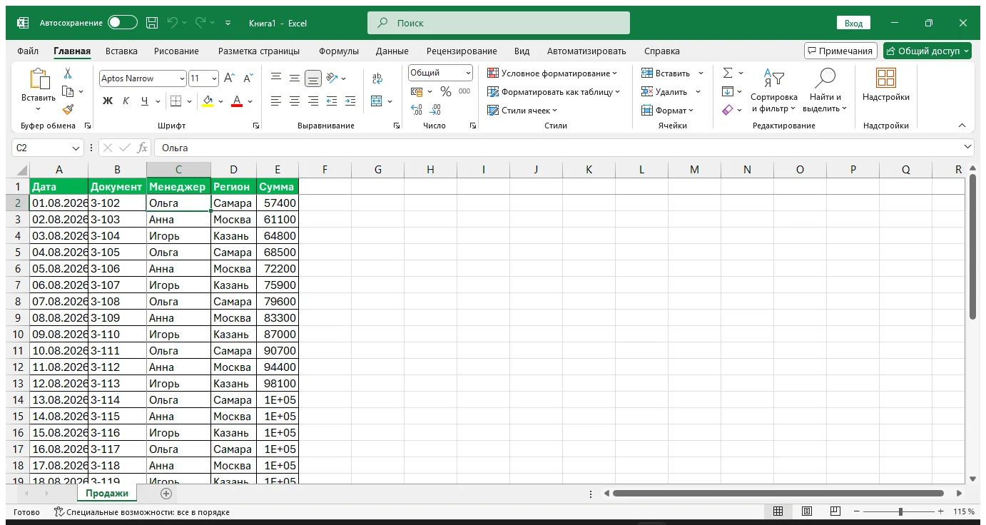
Task: Open the Примечания comments button
Action: (840, 51)
